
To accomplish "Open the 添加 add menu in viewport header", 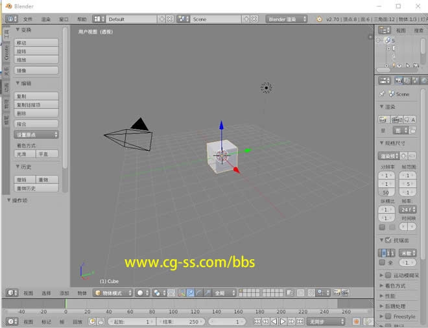I will coord(64,293).
